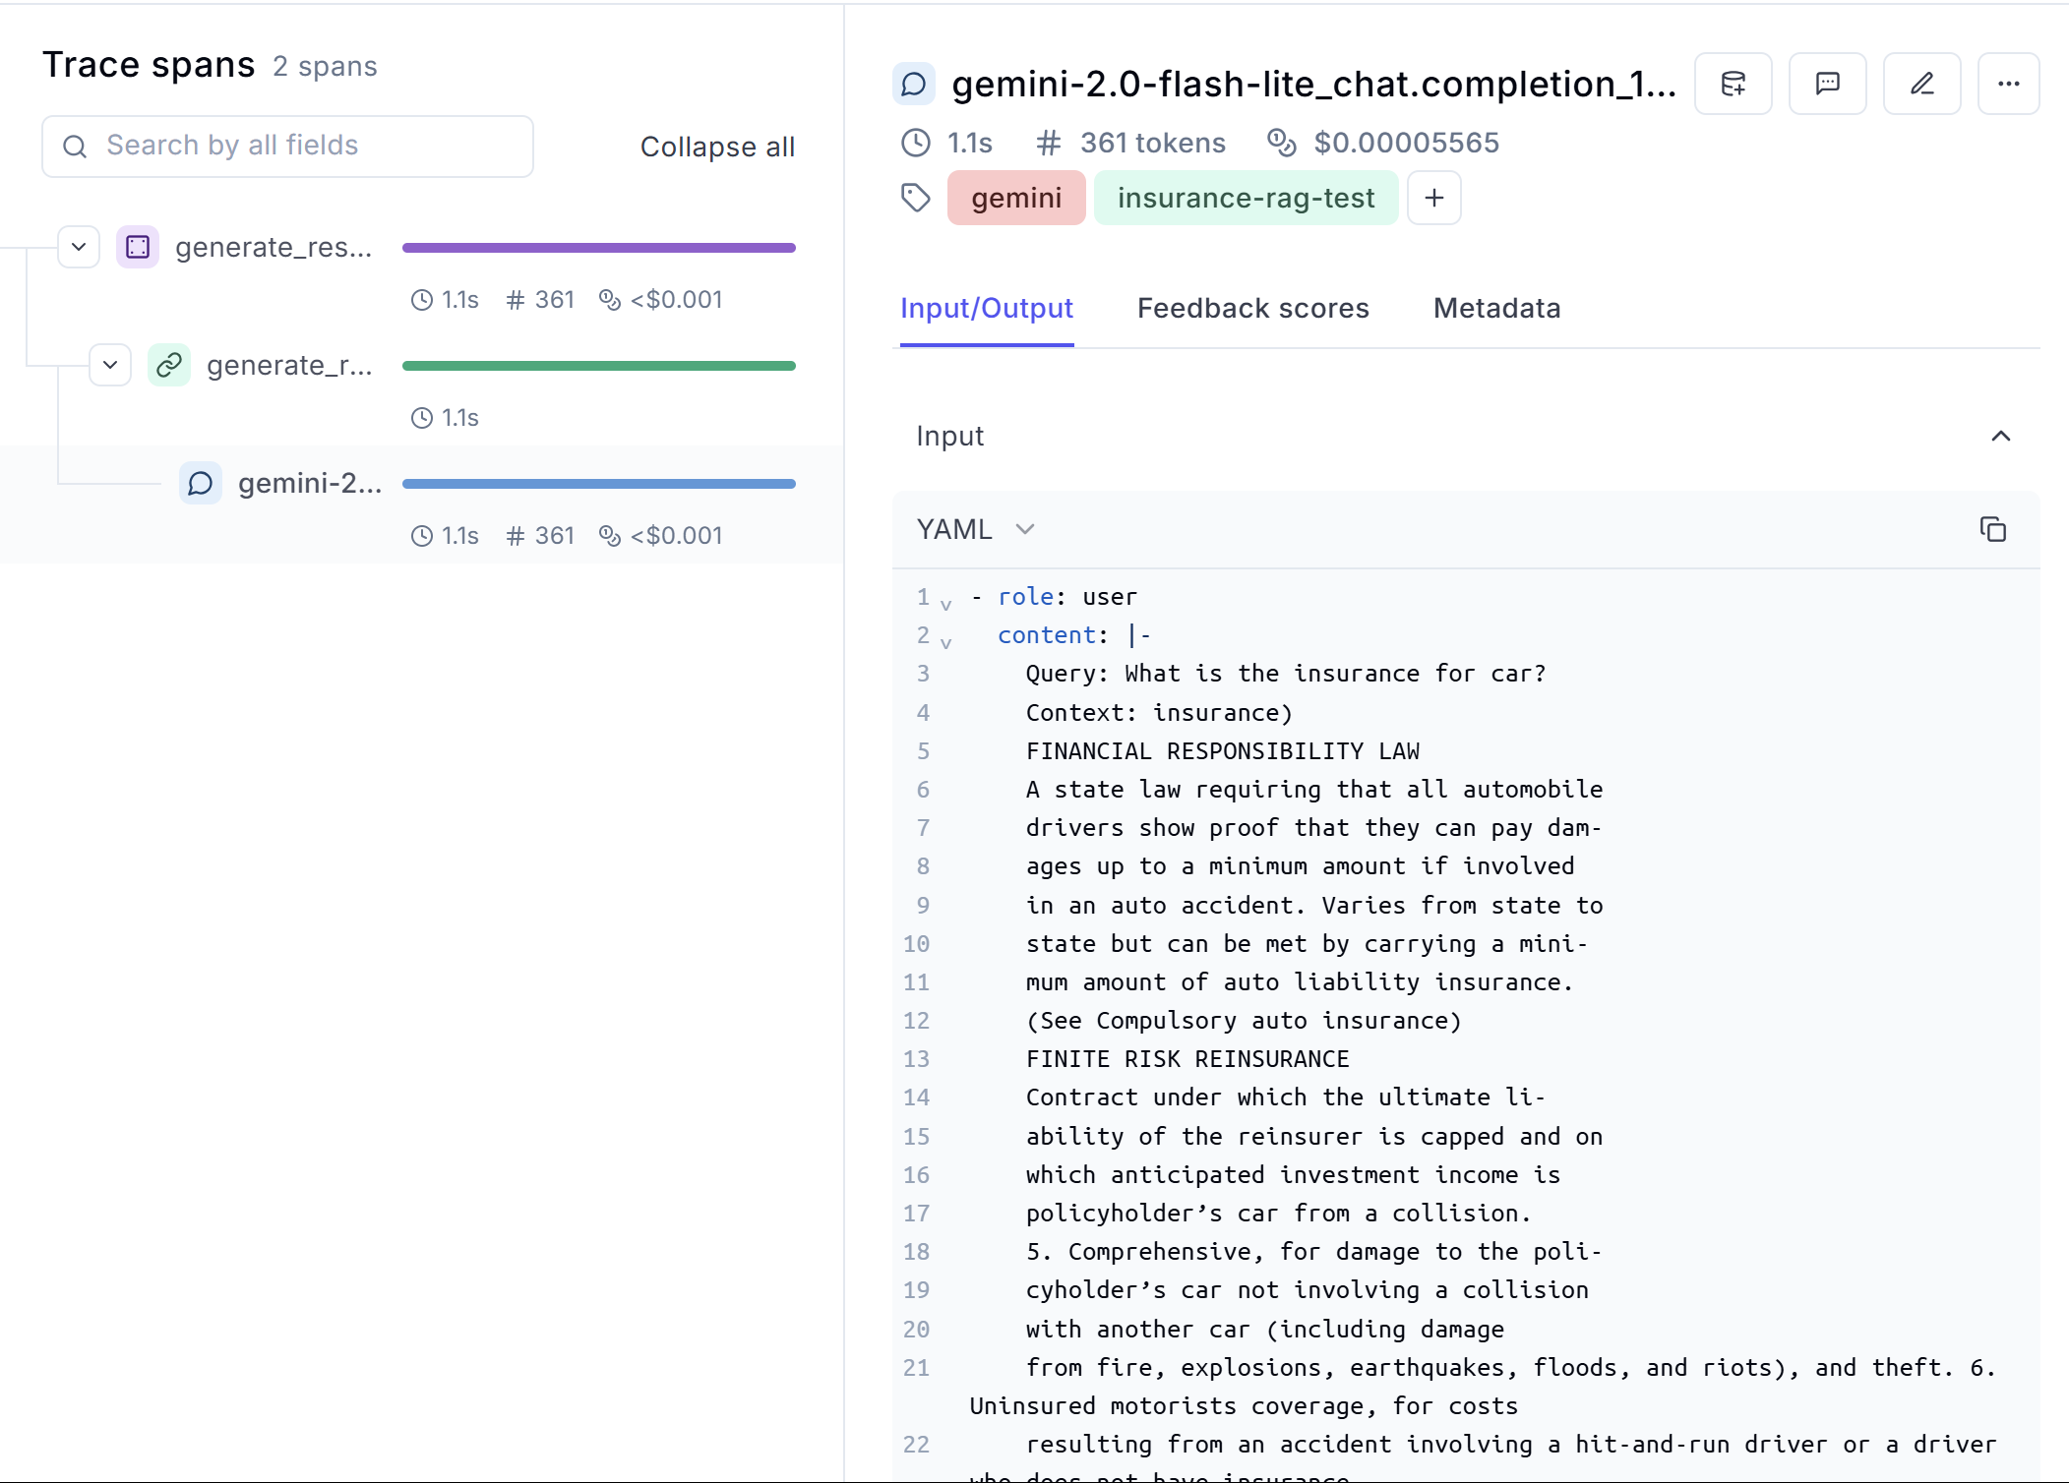Collapse the Input section chevron
2069x1483 pixels.
pyautogui.click(x=2001, y=436)
